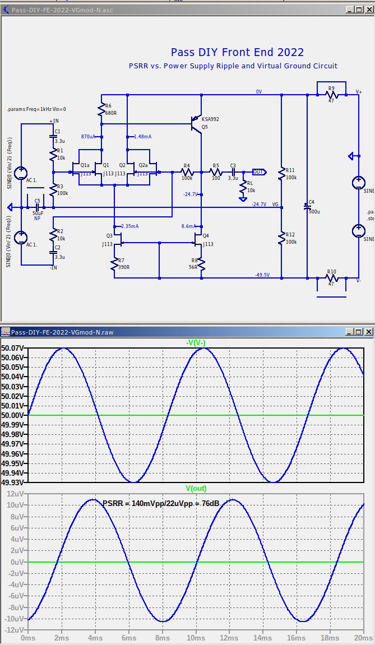Select the -IN voltage source symbol
Image resolution: width=375 pixels, height=645 pixels.
point(21,238)
